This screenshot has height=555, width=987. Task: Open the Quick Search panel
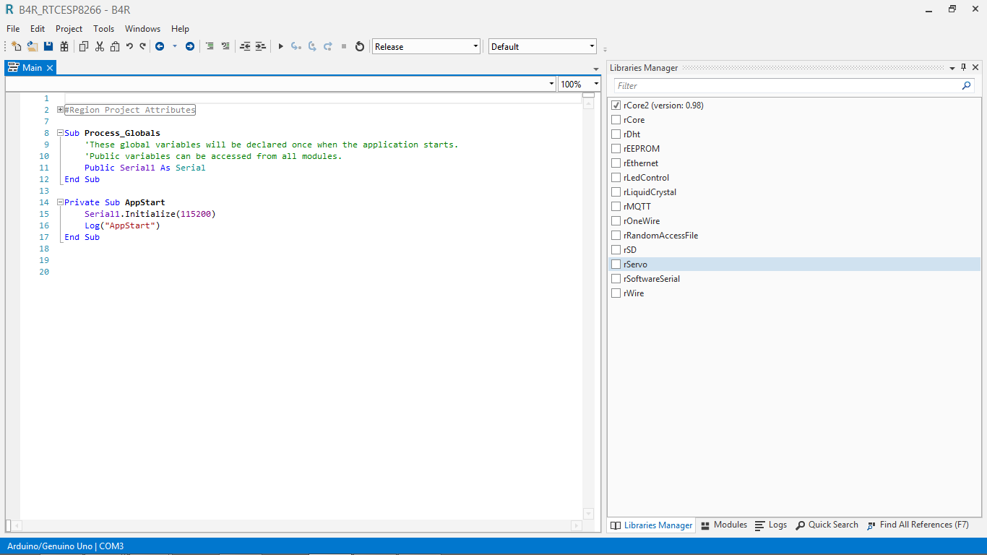click(827, 525)
